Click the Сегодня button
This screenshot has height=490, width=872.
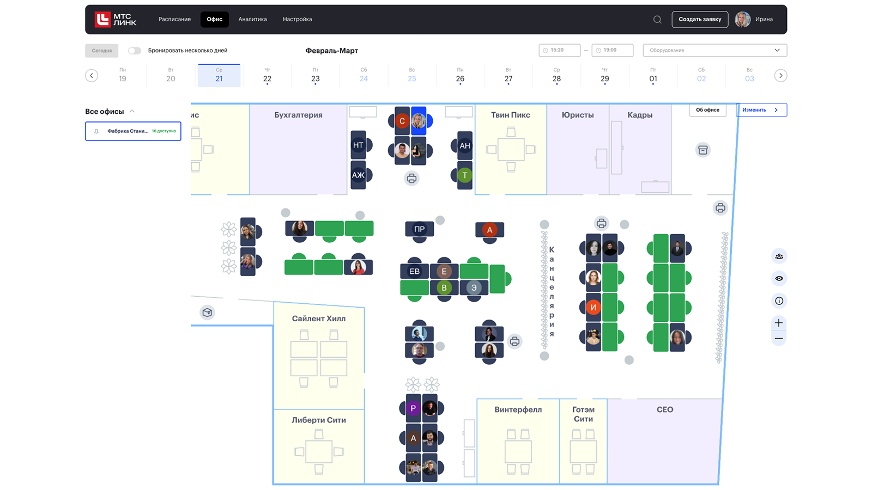pyautogui.click(x=101, y=51)
